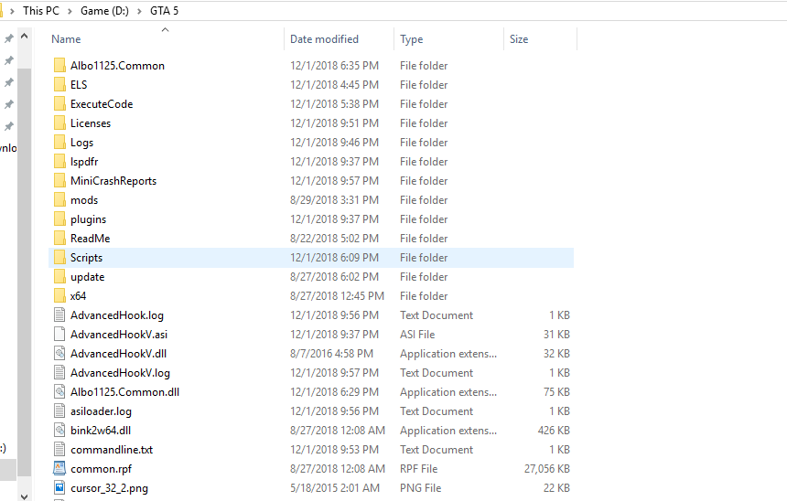
Task: Click the plugins folder icon
Action: [59, 219]
